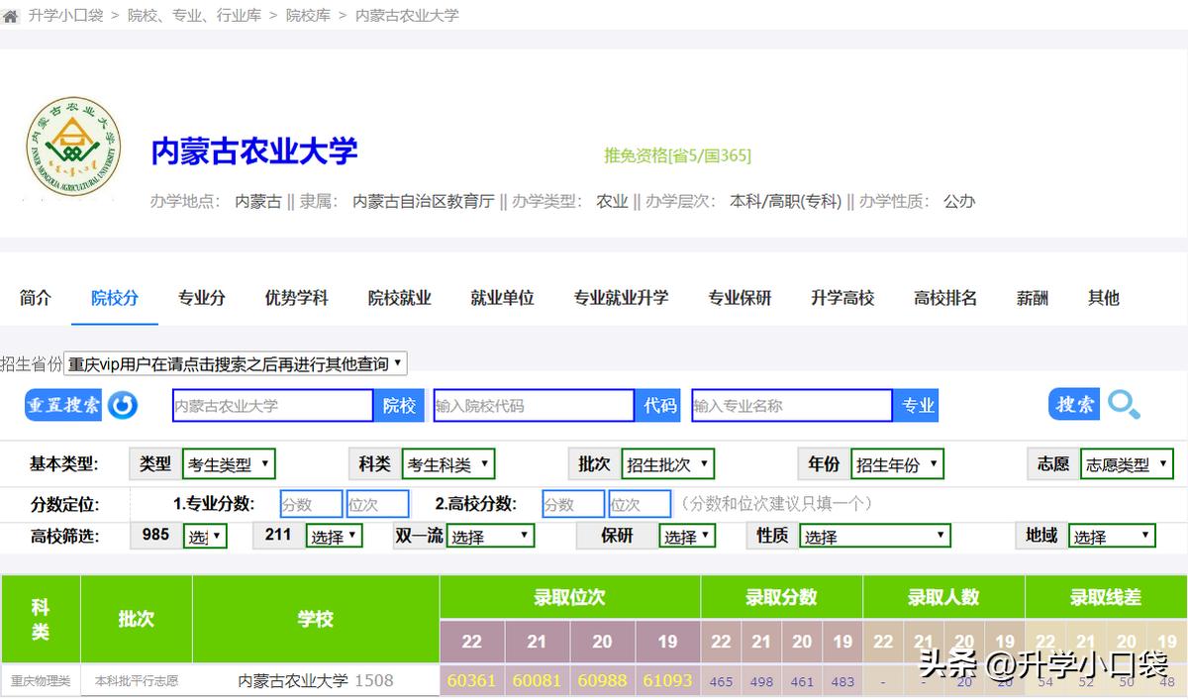Screen dimensions: 1188x700
Task: Open the 考生类型 dropdown
Action: pyautogui.click(x=229, y=463)
